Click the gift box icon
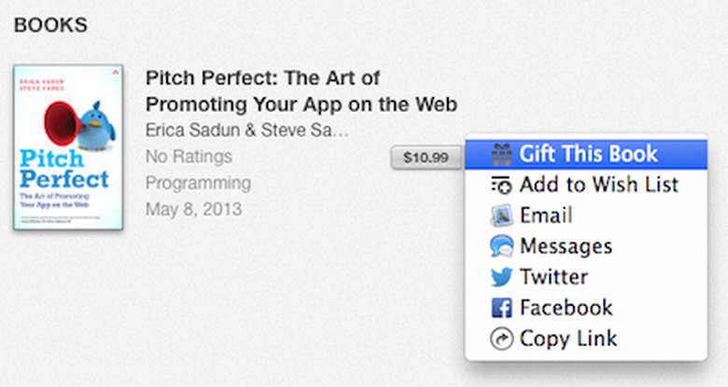728x387 pixels. [x=501, y=154]
